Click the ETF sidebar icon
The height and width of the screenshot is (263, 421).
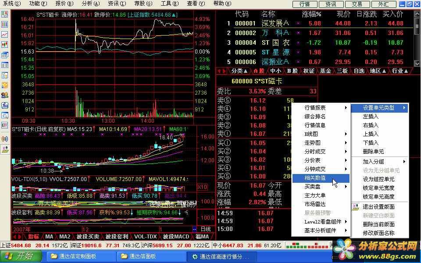point(4,125)
